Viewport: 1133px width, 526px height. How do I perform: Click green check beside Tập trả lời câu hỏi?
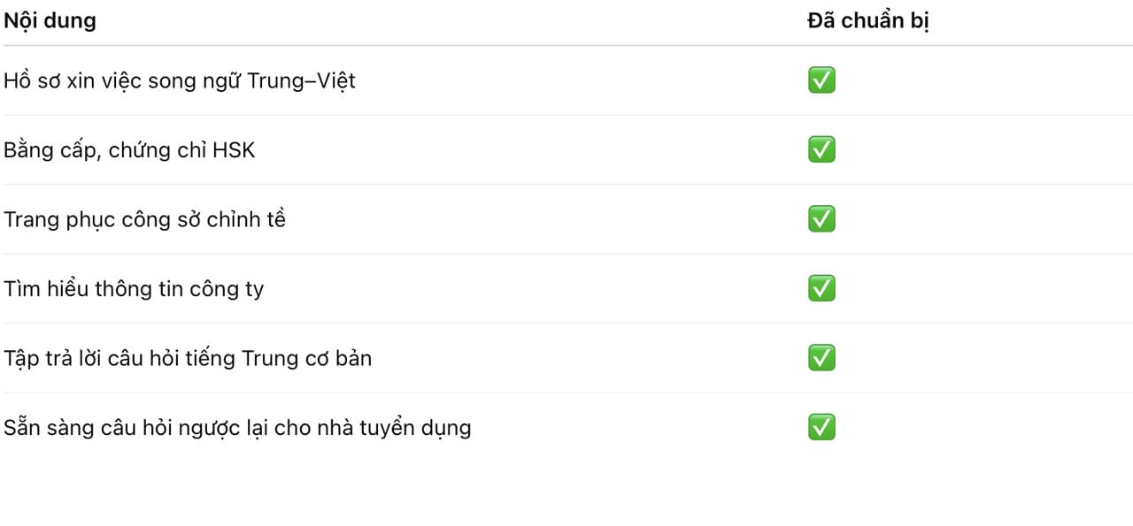[821, 358]
